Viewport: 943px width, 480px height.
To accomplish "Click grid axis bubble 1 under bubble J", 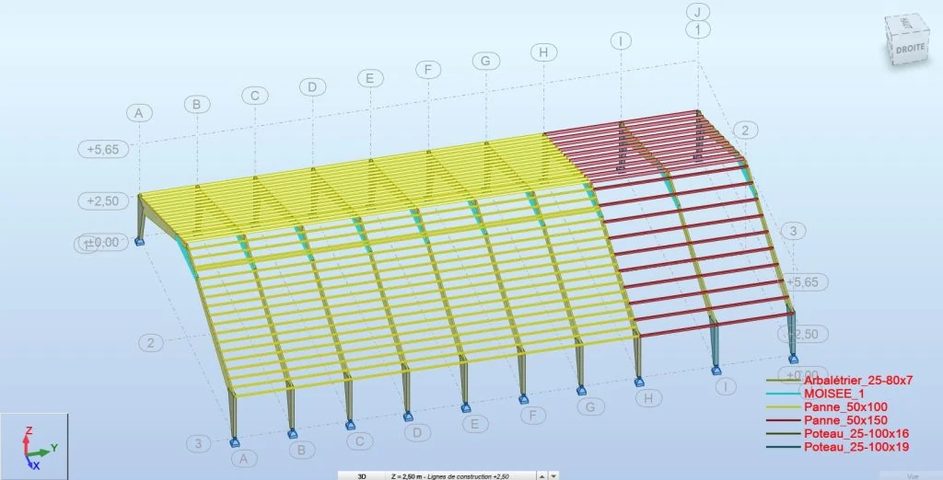I will click(x=698, y=29).
